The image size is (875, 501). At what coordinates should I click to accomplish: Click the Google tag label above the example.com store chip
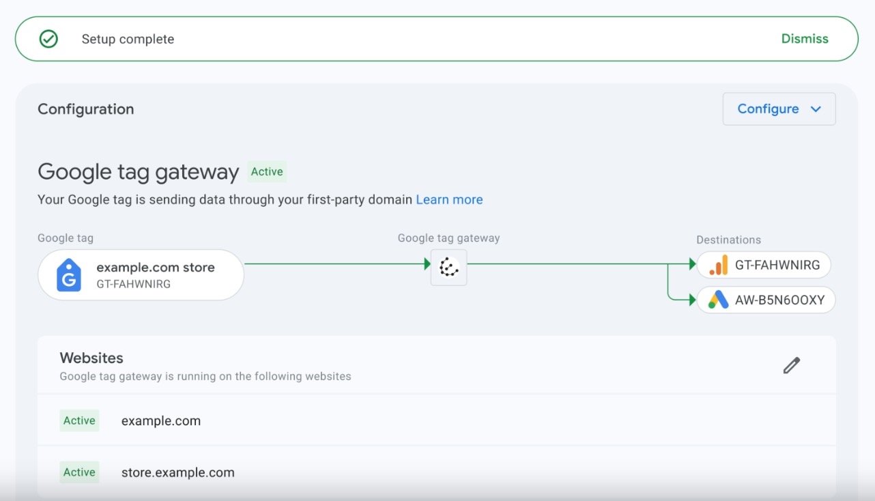click(x=66, y=238)
